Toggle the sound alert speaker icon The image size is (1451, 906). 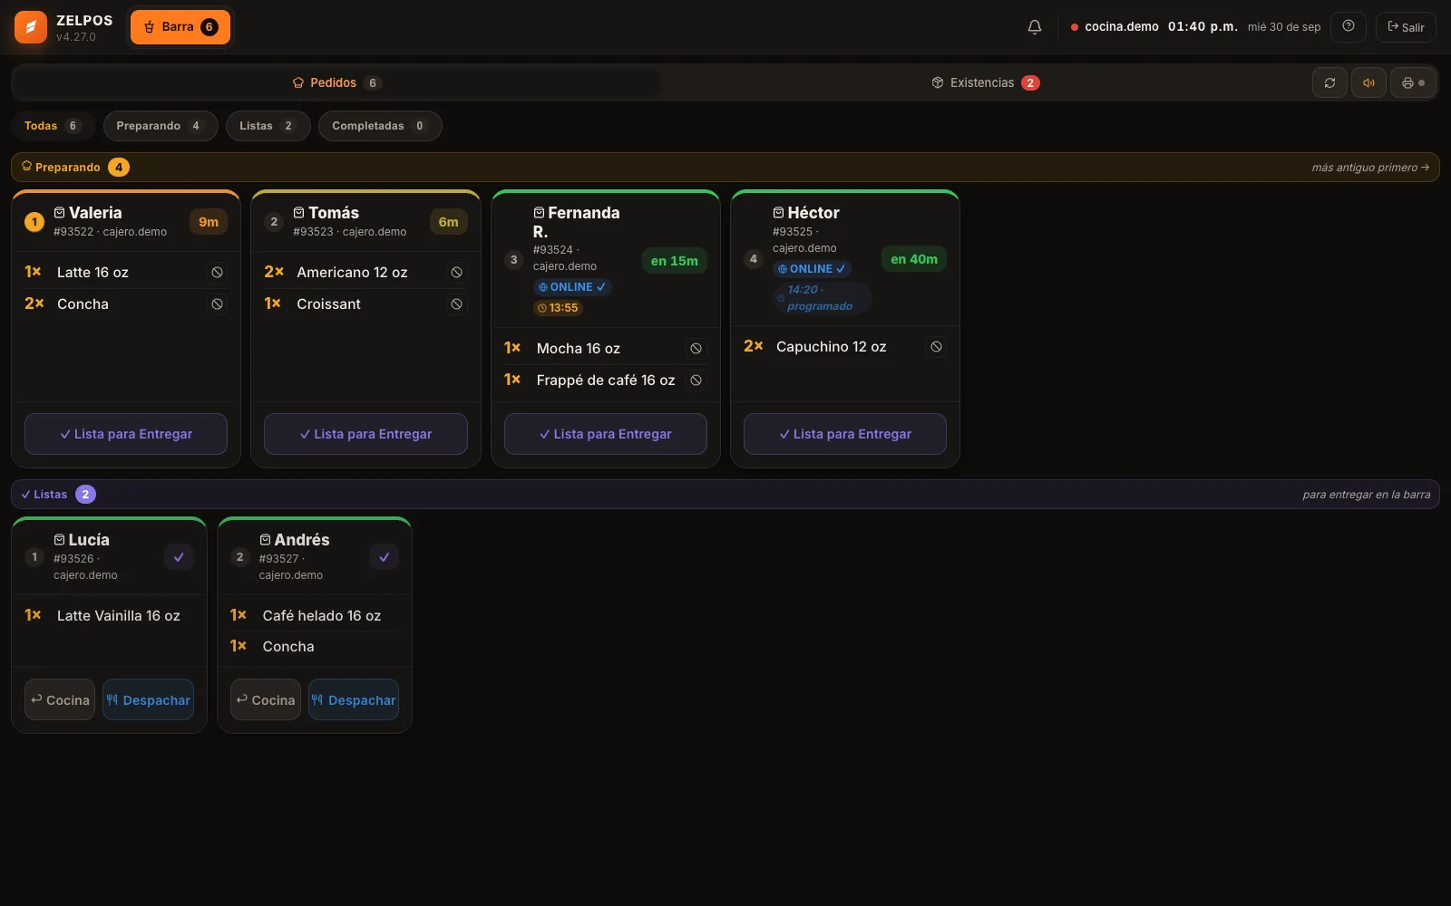click(x=1369, y=82)
